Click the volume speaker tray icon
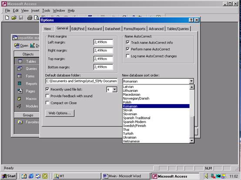Image resolution: width=241 pixels, height=180 pixels. [x=207, y=176]
